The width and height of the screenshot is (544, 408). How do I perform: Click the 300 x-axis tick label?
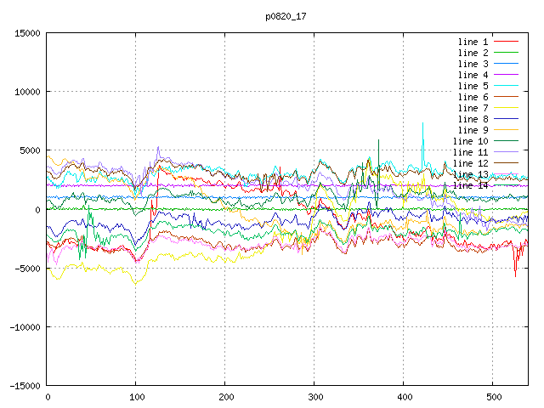pos(314,397)
